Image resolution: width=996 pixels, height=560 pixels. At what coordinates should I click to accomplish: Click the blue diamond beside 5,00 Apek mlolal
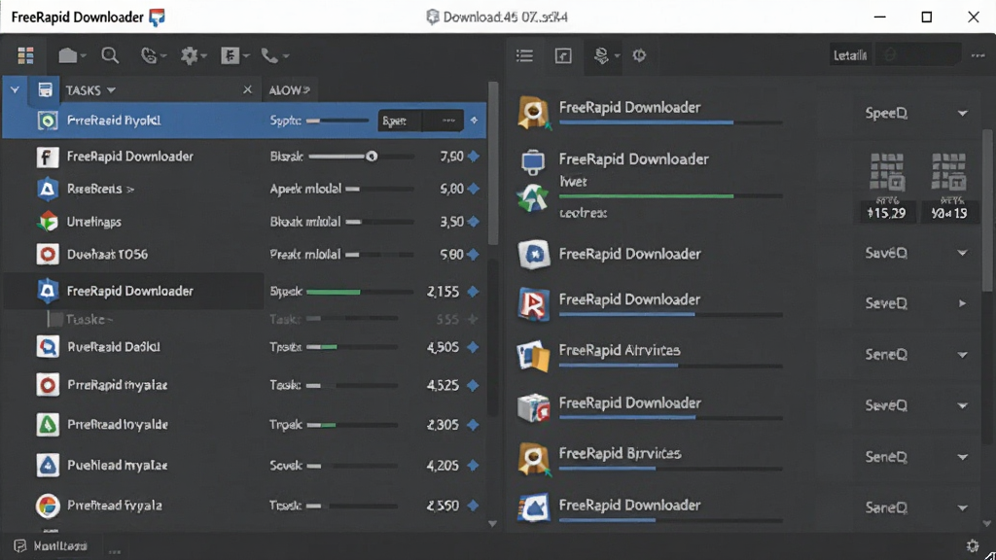tap(474, 189)
